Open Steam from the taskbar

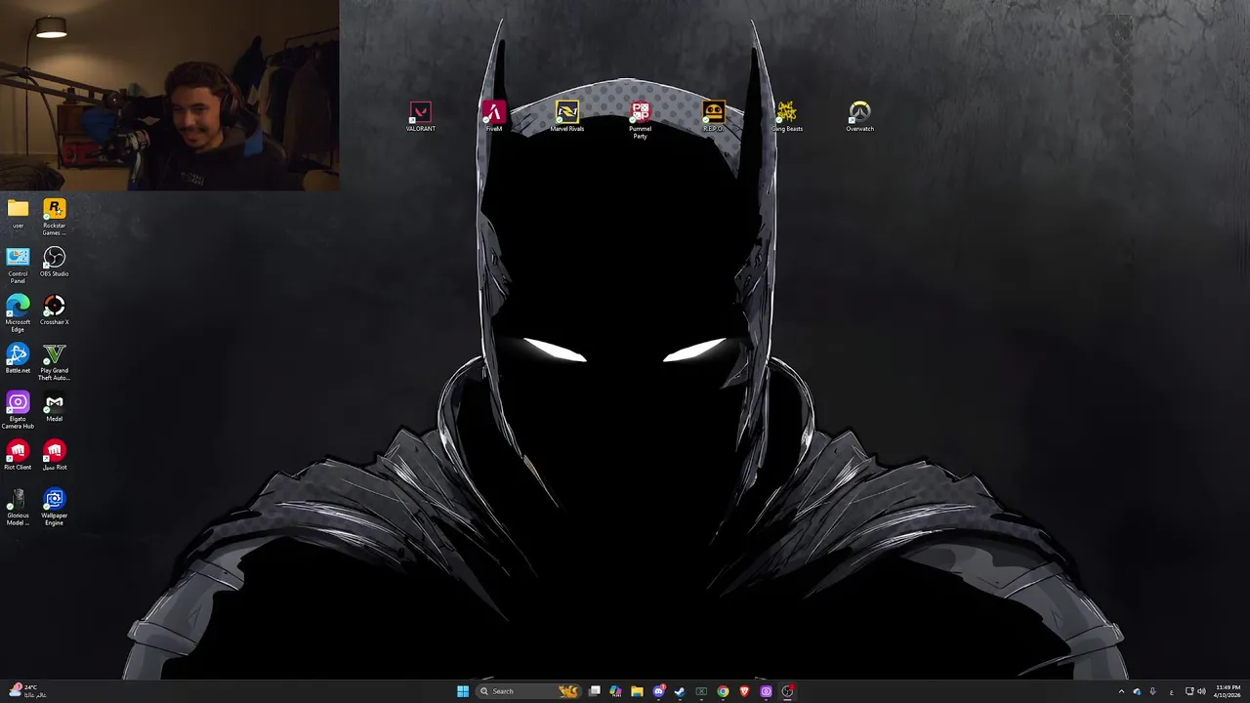[680, 691]
